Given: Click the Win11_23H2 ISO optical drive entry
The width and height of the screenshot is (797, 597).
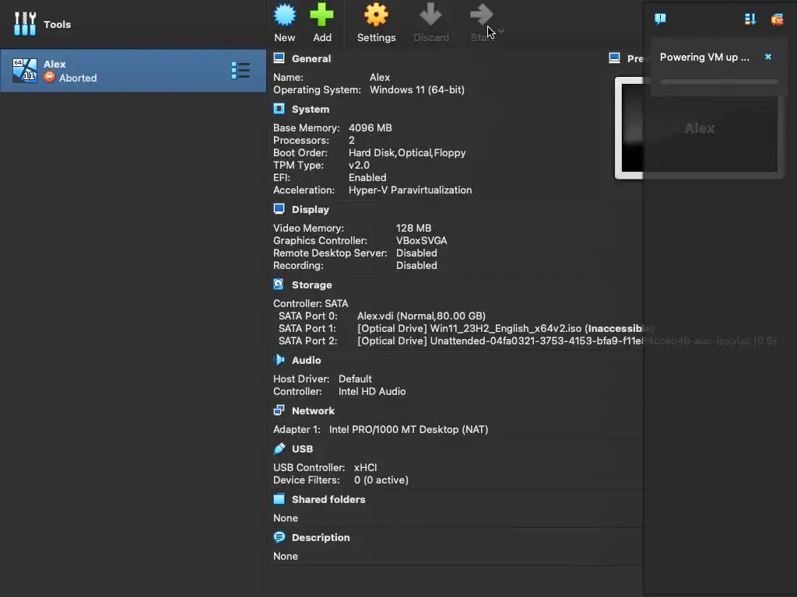Looking at the screenshot, I should pos(505,329).
